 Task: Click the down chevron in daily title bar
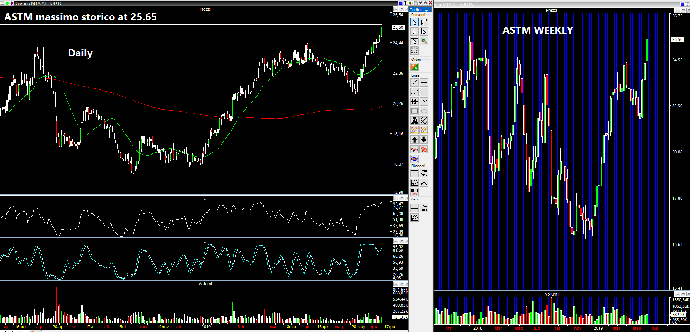pyautogui.click(x=420, y=3)
